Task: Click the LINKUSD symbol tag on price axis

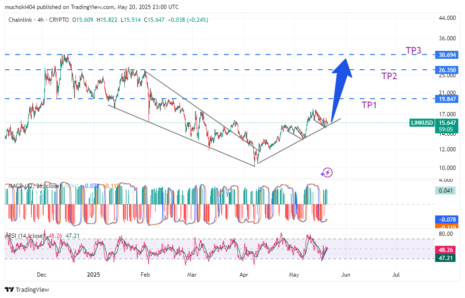Action: pos(421,123)
